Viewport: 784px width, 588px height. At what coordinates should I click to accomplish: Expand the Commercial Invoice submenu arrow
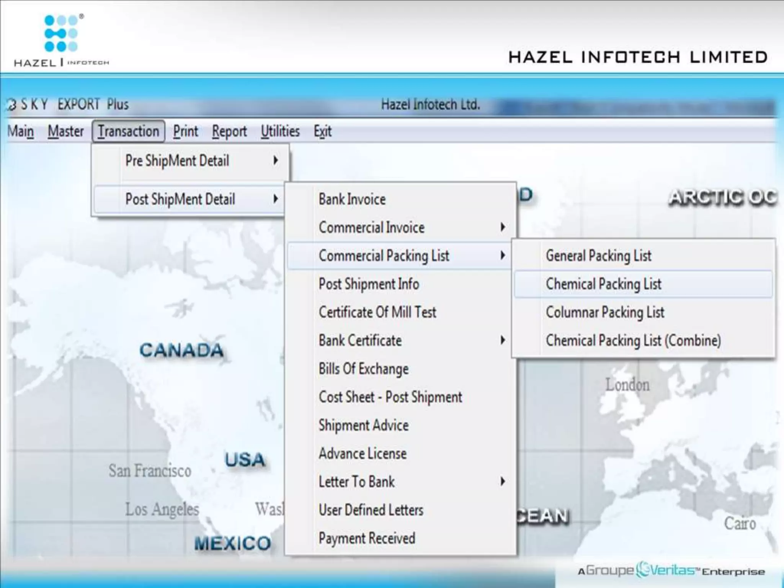click(503, 227)
